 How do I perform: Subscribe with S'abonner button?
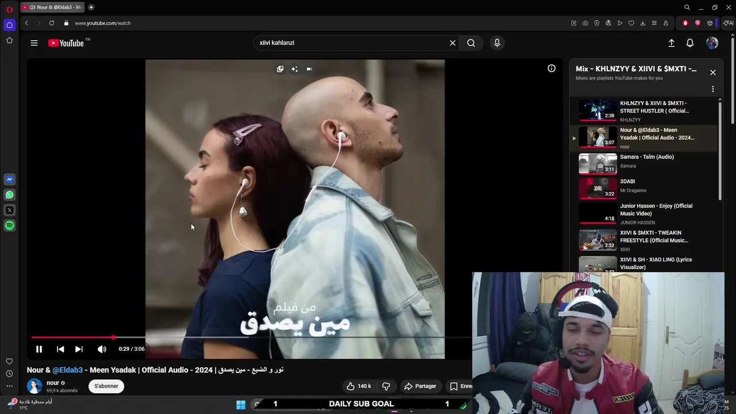point(106,386)
